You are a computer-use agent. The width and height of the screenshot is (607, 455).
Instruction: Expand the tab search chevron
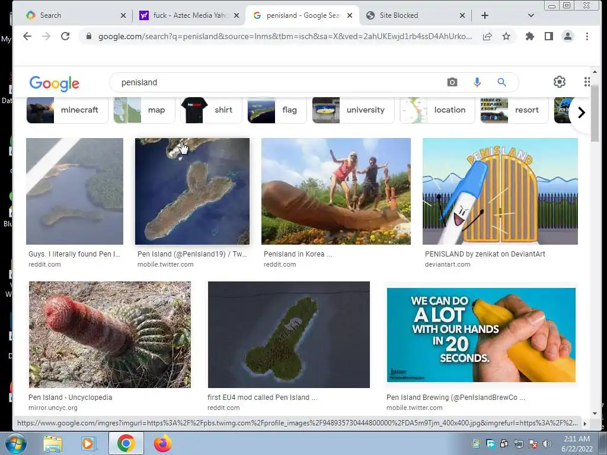531,15
